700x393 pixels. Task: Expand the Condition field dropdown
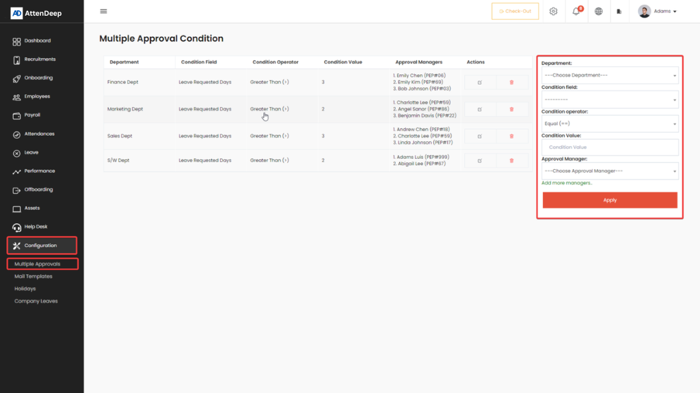tap(609, 100)
